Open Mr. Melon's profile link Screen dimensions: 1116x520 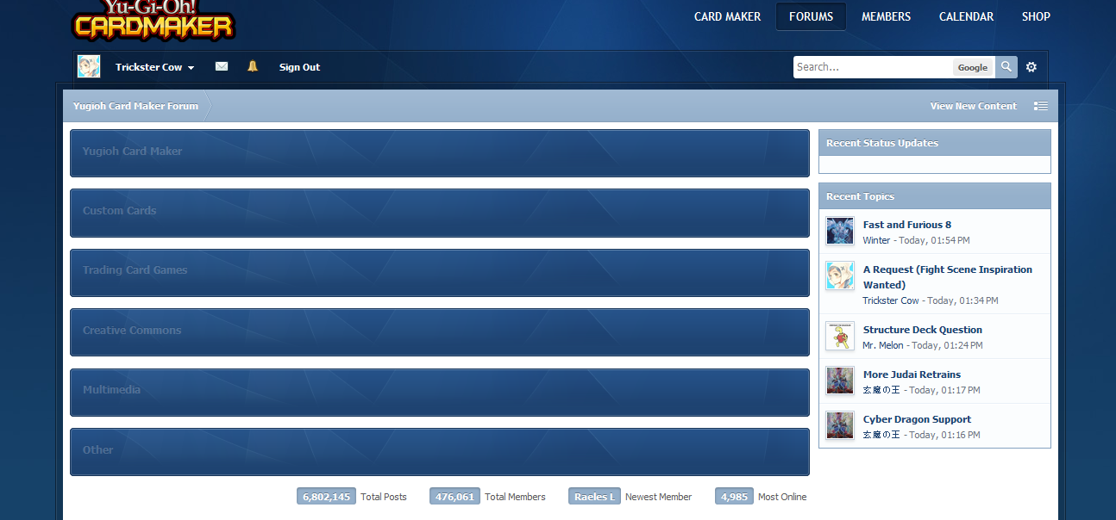(x=883, y=345)
